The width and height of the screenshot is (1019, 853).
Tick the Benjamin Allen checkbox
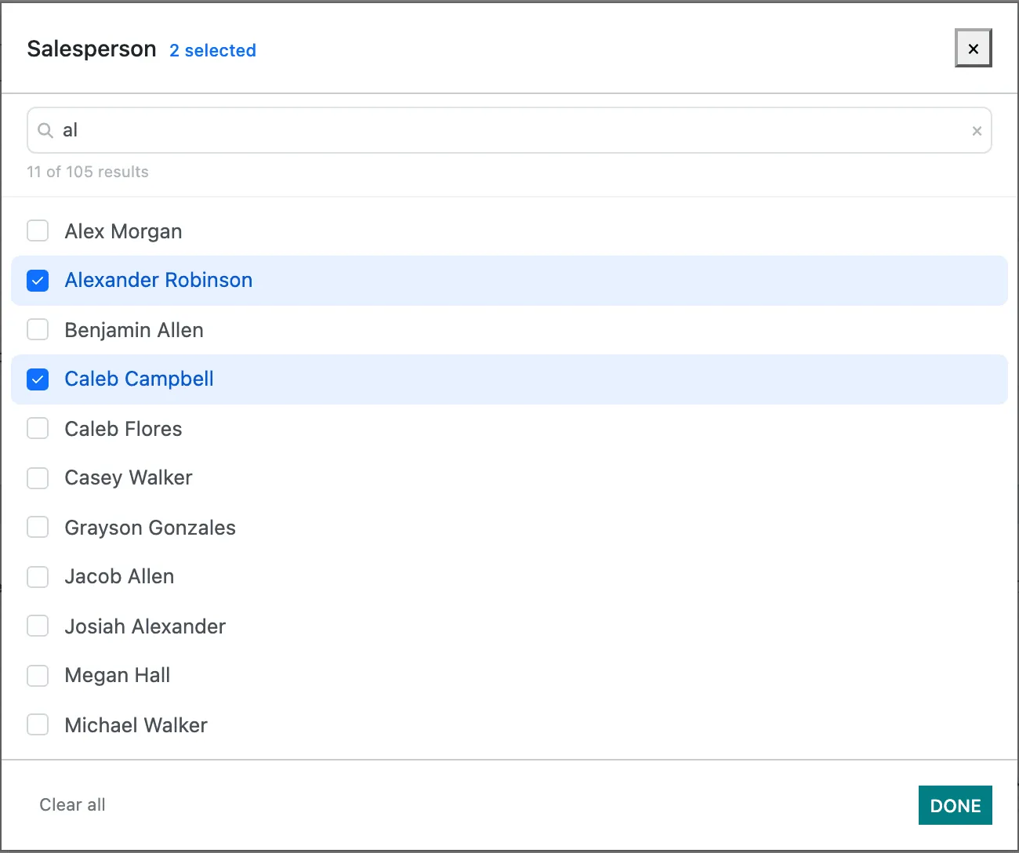38,329
